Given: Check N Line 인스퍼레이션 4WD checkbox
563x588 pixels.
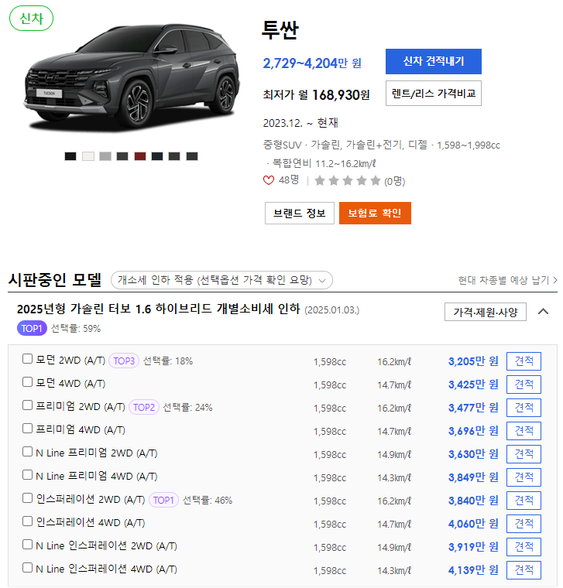Looking at the screenshot, I should [27, 568].
